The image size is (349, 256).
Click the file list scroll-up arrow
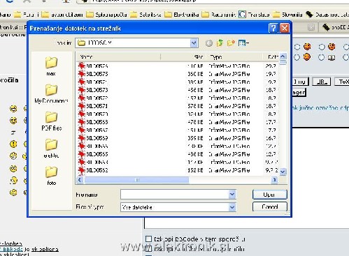(x=283, y=57)
